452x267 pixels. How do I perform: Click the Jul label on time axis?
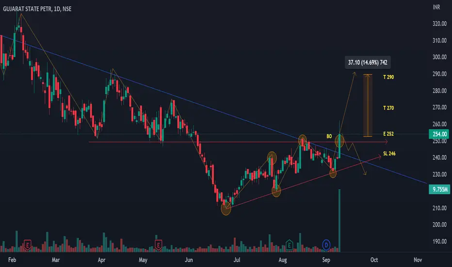coord(237,260)
